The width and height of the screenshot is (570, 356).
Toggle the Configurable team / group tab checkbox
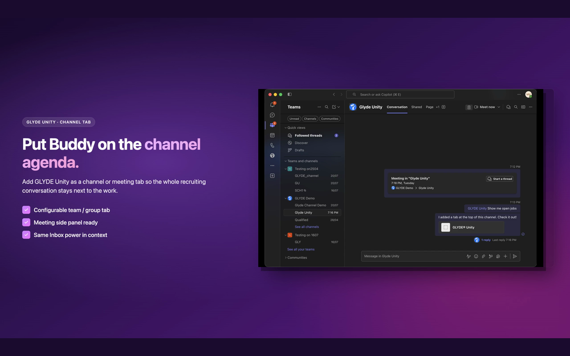26,210
